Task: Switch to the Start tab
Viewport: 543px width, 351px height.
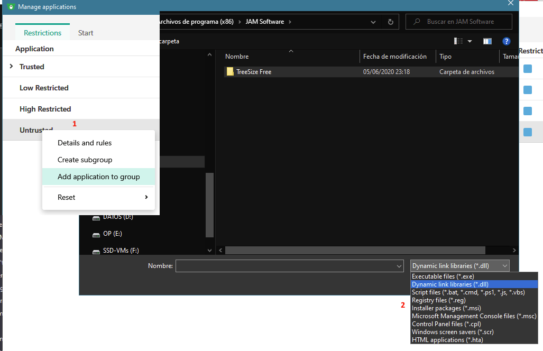Action: 86,33
